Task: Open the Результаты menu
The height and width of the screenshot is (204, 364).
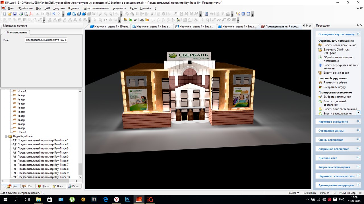Action: (x=119, y=8)
